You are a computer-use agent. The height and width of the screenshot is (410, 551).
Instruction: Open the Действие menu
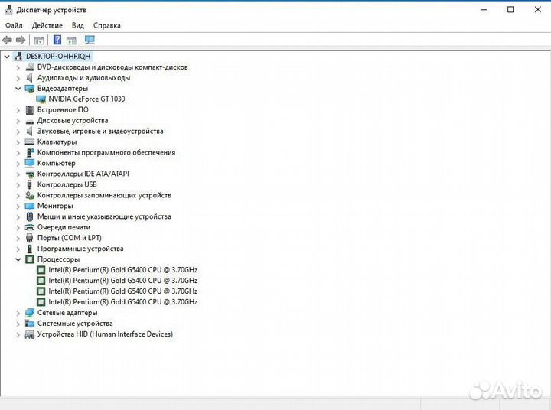click(47, 25)
